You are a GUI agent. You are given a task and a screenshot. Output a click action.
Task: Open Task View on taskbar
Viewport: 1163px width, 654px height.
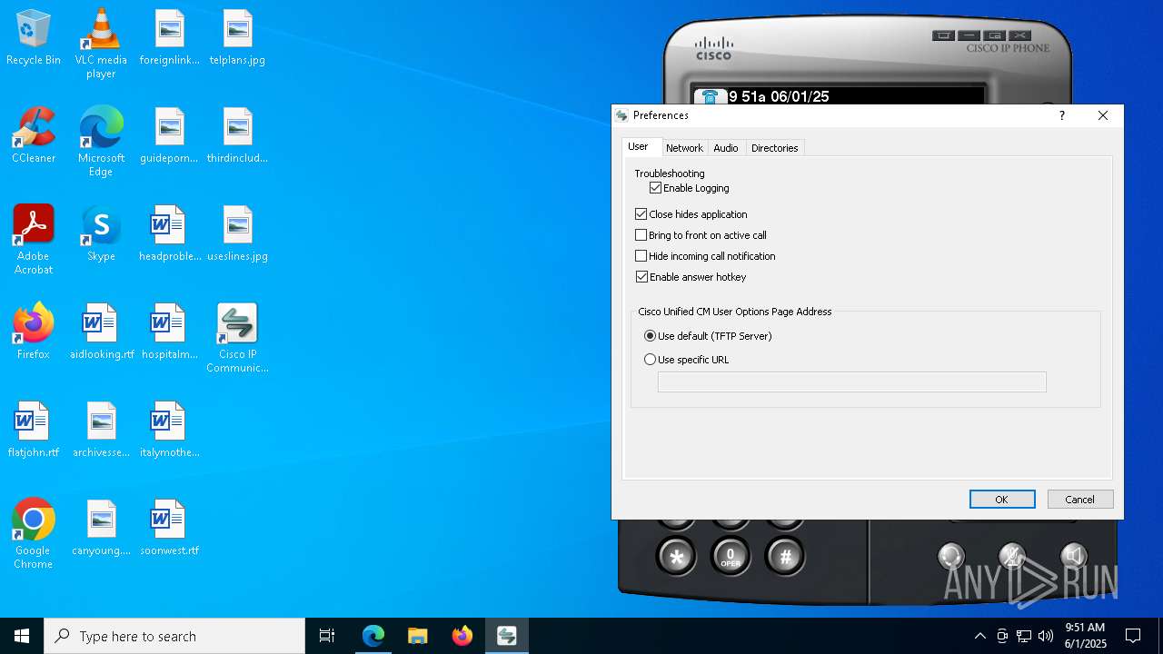pos(327,636)
